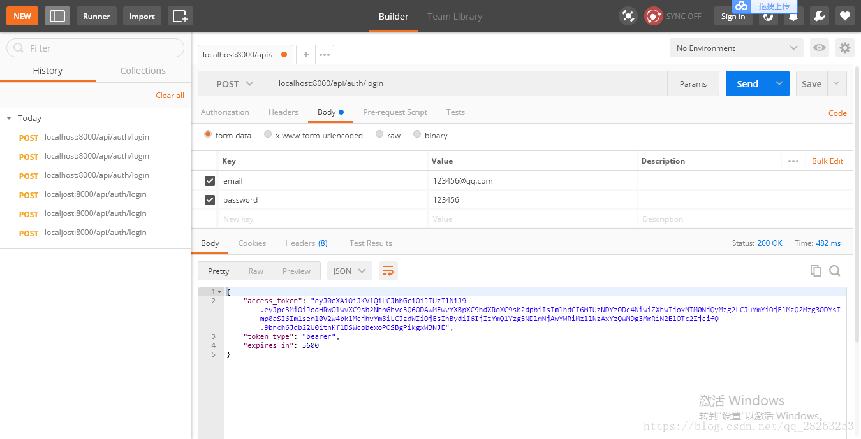
Task: Open the manage environments gear icon
Action: point(845,48)
